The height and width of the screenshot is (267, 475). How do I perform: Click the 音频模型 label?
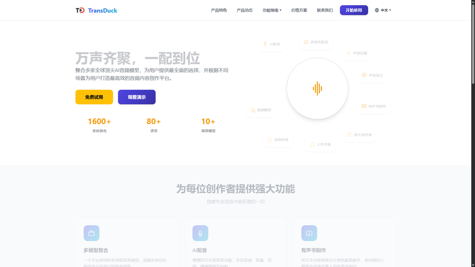(208, 131)
